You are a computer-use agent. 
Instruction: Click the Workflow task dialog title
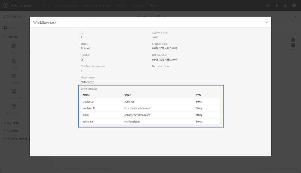(x=45, y=22)
